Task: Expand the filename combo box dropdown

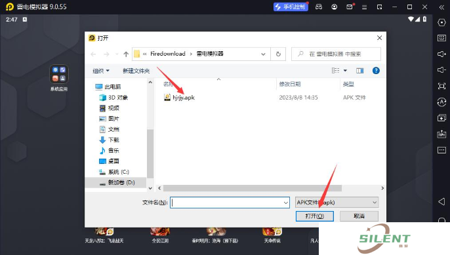Action: (x=286, y=203)
